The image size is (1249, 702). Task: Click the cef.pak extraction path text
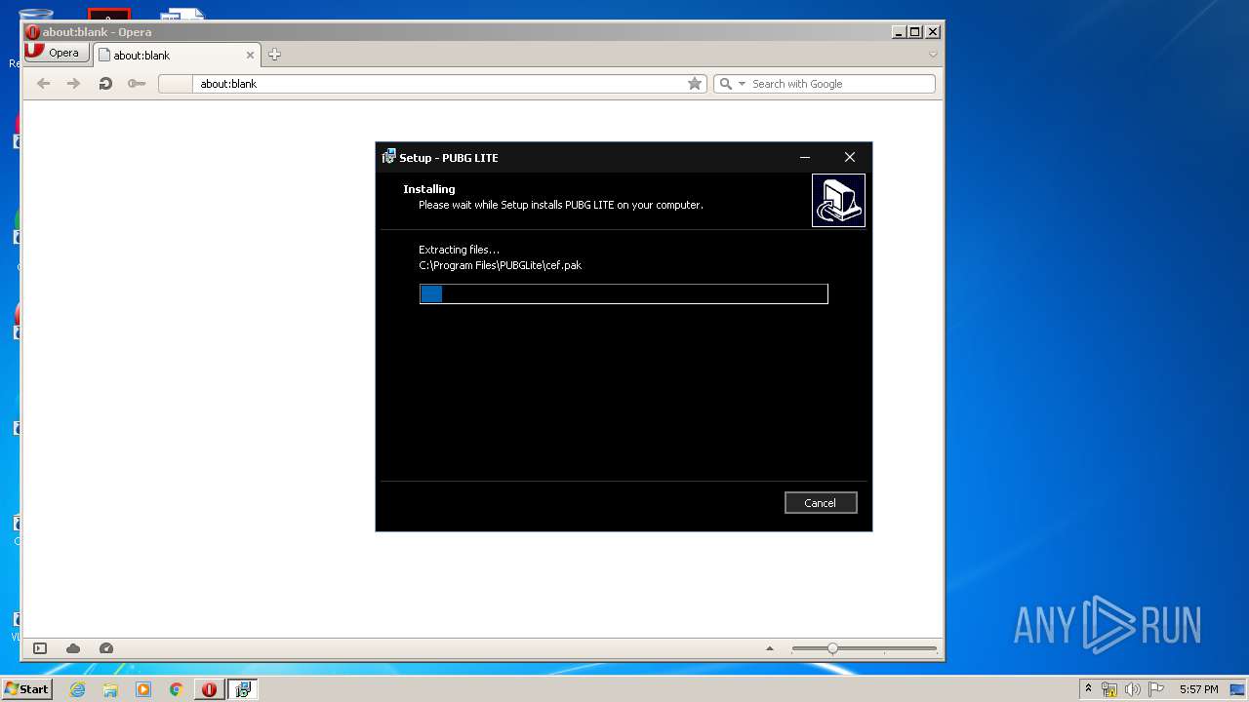point(500,265)
